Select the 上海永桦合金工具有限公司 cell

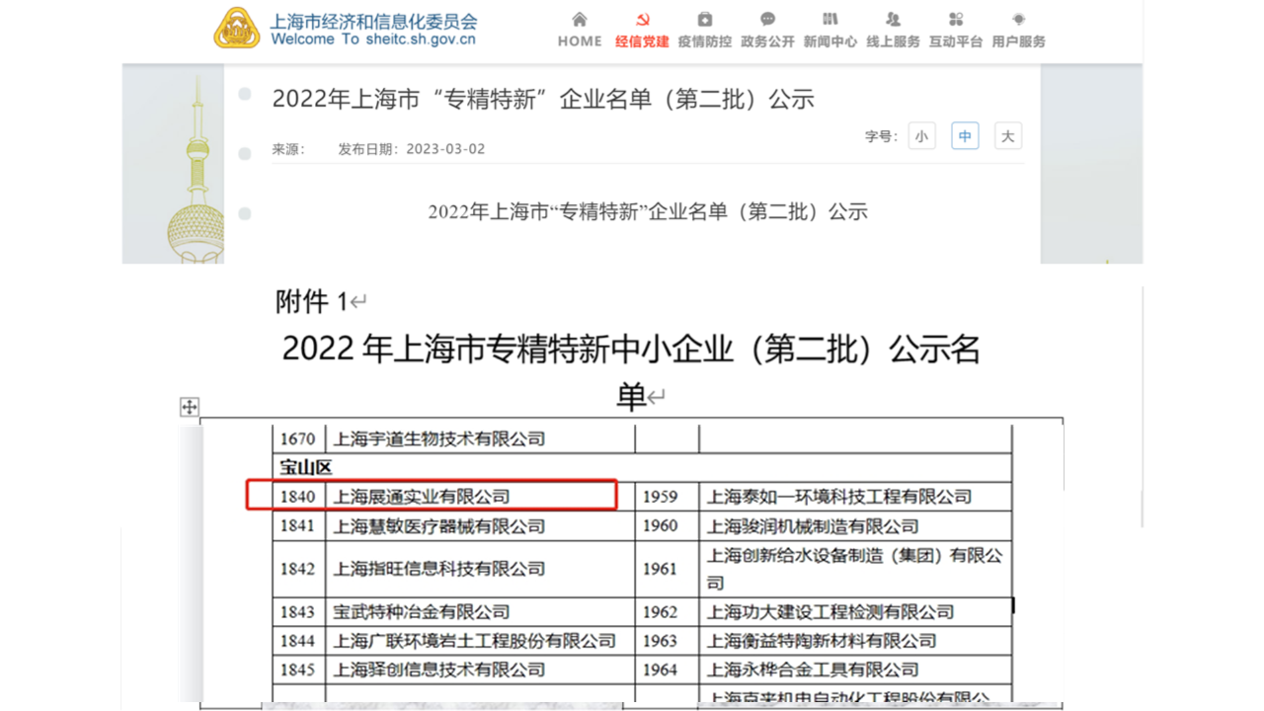click(x=855, y=670)
